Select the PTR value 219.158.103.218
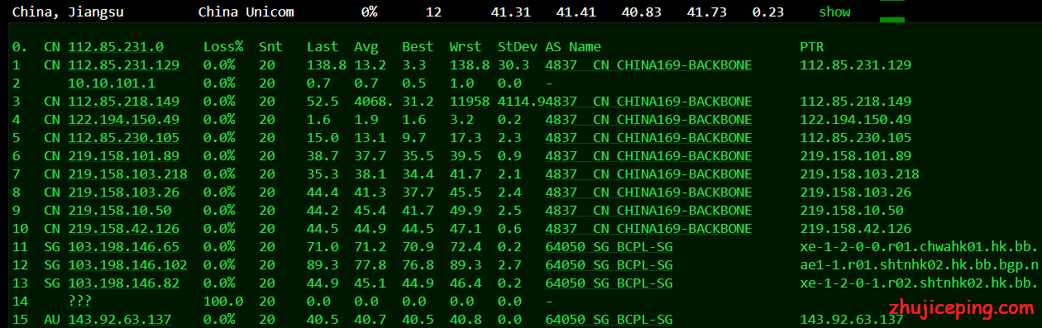Image resolution: width=1042 pixels, height=328 pixels. pos(860,174)
